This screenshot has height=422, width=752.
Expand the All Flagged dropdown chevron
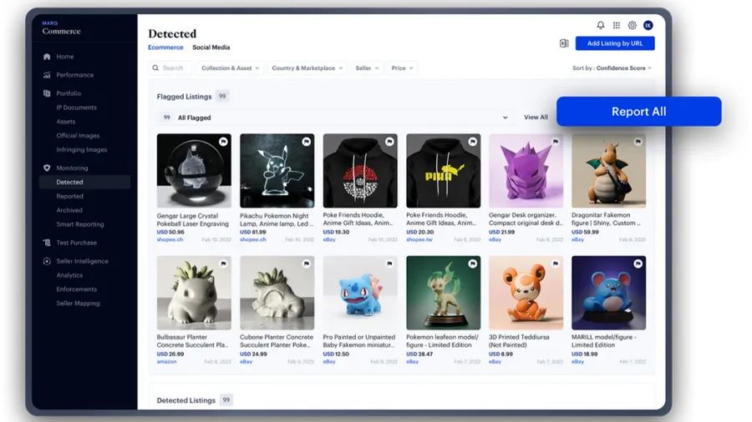click(x=505, y=118)
